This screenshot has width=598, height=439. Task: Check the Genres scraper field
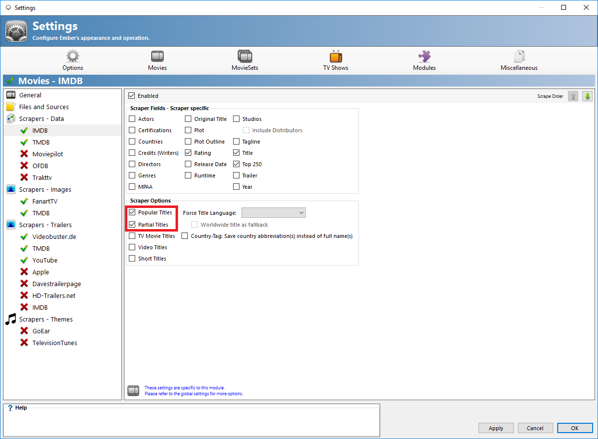(x=132, y=176)
